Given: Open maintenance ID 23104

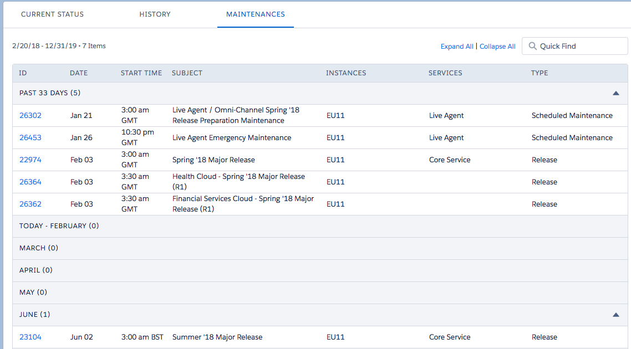Looking at the screenshot, I should point(30,337).
